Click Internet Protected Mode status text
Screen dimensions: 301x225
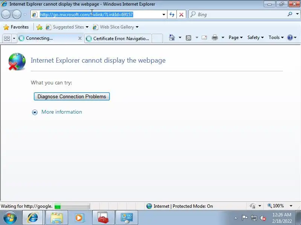(183, 206)
